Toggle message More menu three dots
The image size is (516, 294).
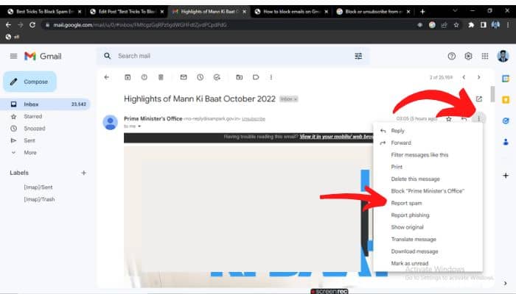(x=479, y=118)
